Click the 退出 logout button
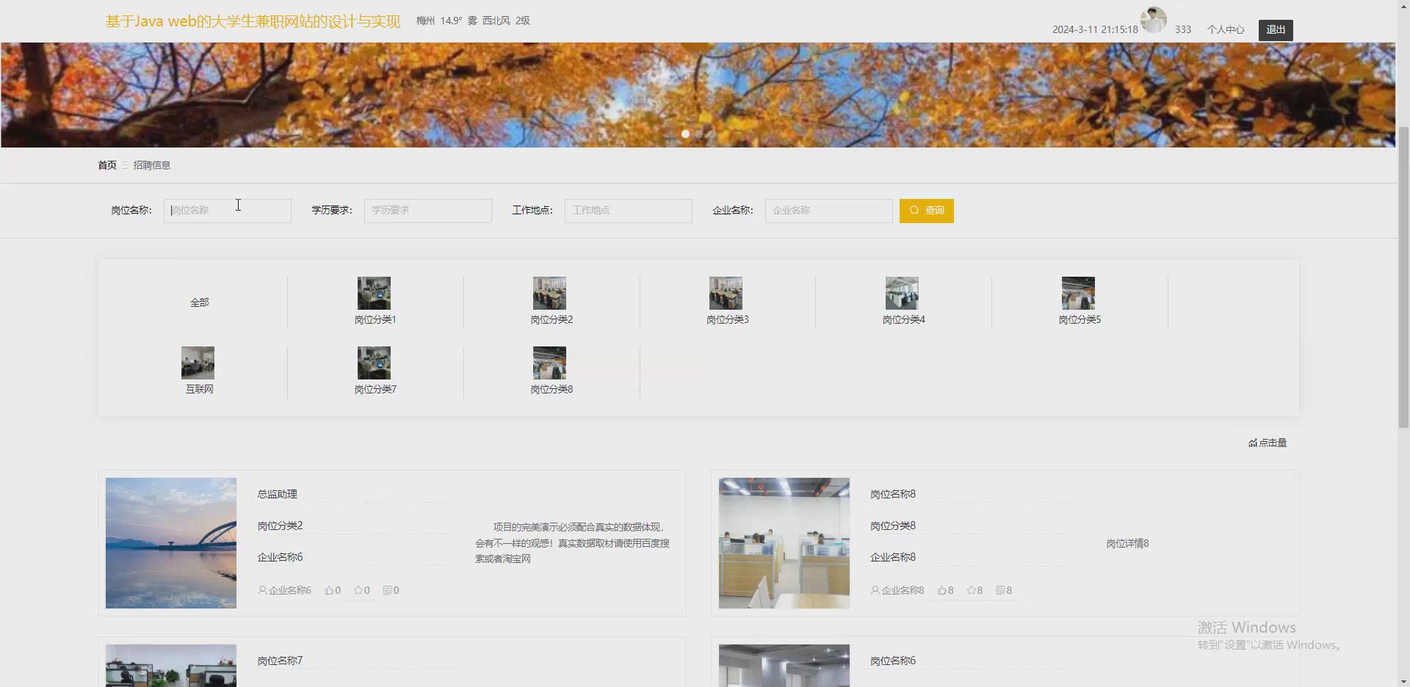1410x687 pixels. (x=1276, y=29)
